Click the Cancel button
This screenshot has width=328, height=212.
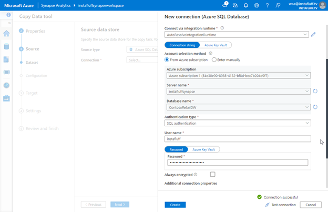[x=311, y=205]
